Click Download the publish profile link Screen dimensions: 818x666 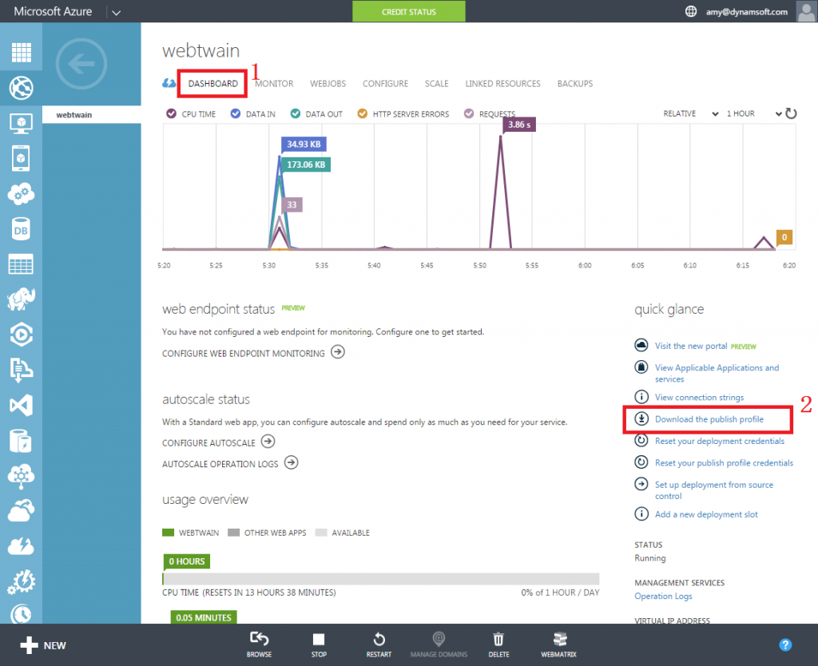pos(709,419)
